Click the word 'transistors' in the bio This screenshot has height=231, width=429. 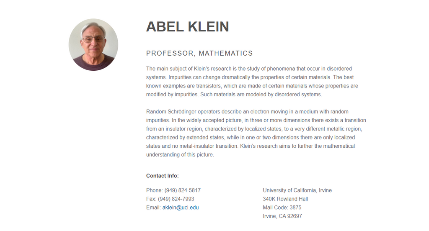click(208, 86)
